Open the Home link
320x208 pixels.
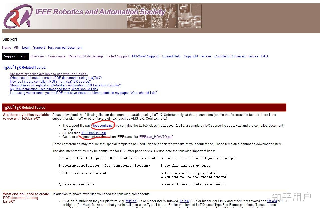7,48
